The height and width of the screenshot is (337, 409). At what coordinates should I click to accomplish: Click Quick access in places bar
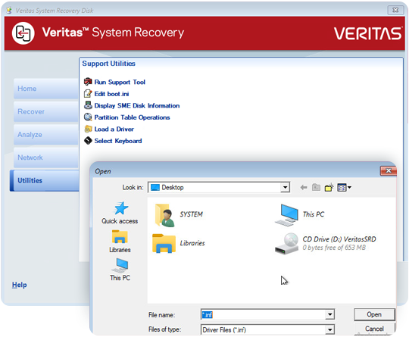point(120,213)
